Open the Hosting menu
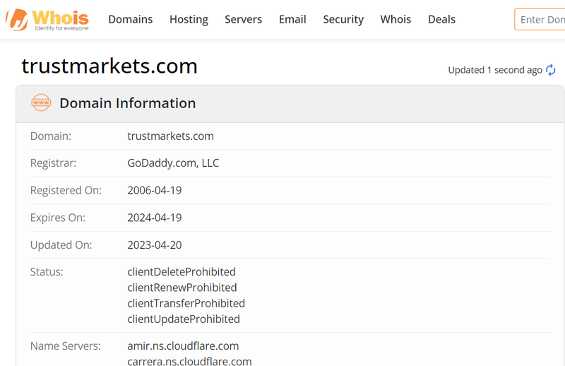This screenshot has width=565, height=366. click(x=189, y=19)
